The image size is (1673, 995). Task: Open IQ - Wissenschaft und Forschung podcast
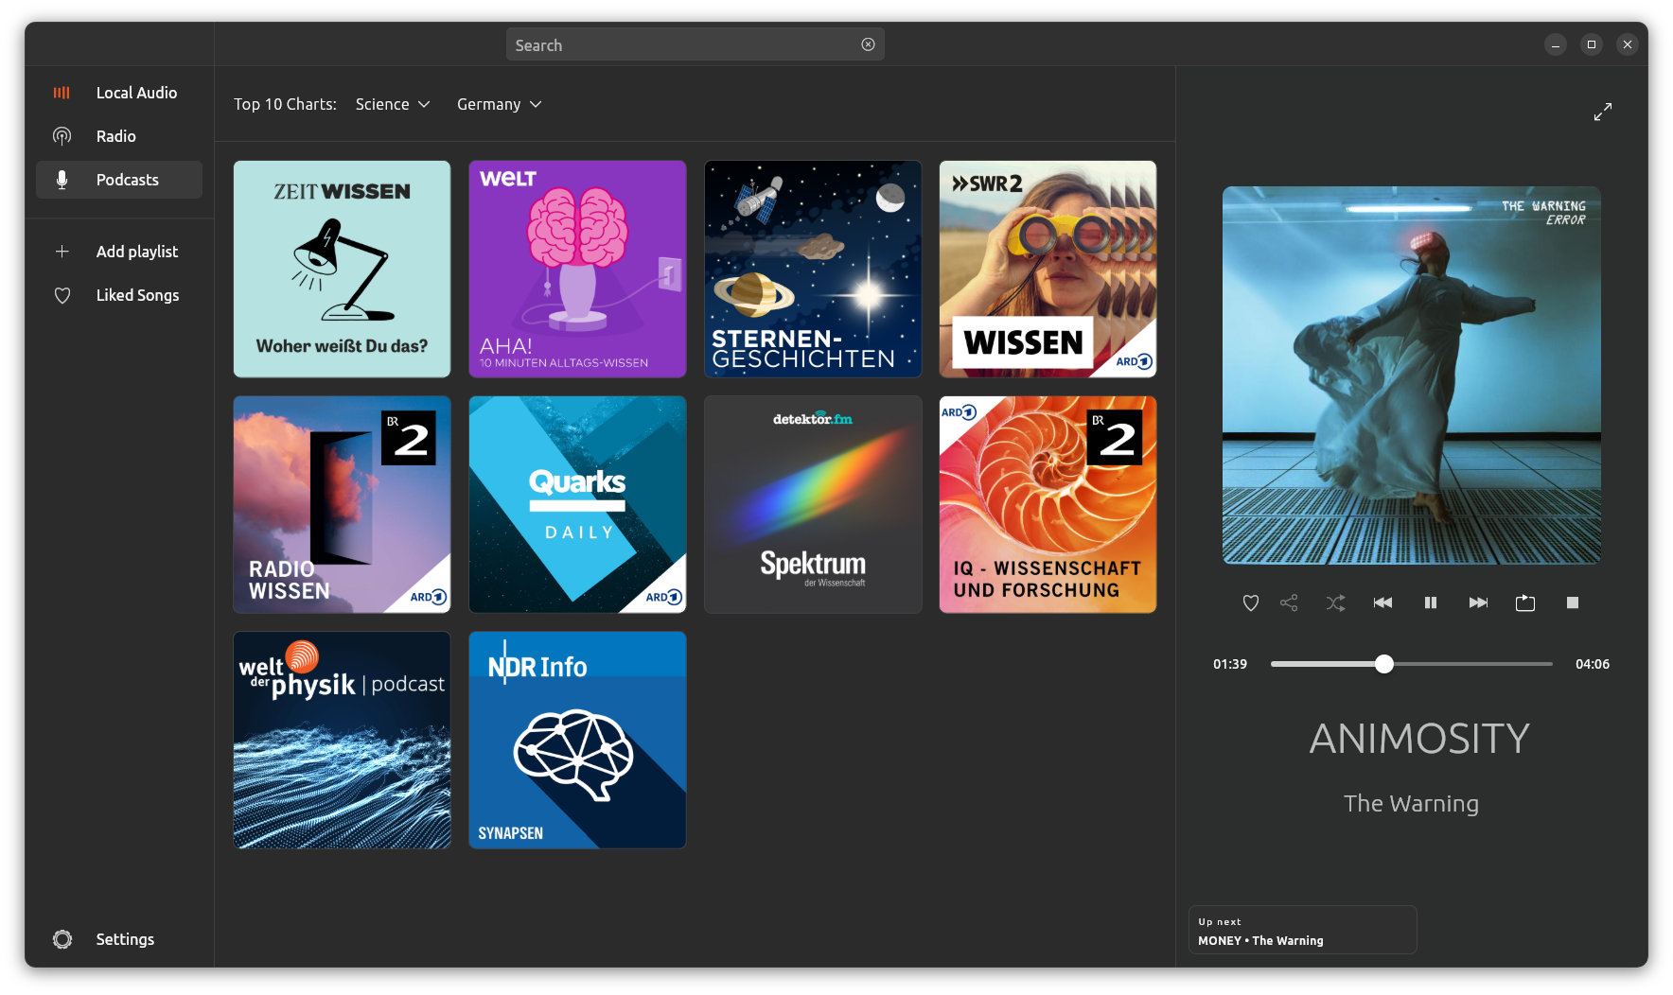pos(1048,504)
